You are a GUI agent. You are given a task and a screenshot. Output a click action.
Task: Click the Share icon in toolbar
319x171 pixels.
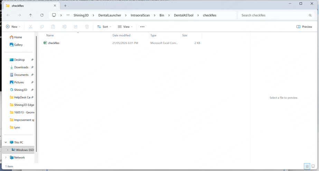(76, 27)
